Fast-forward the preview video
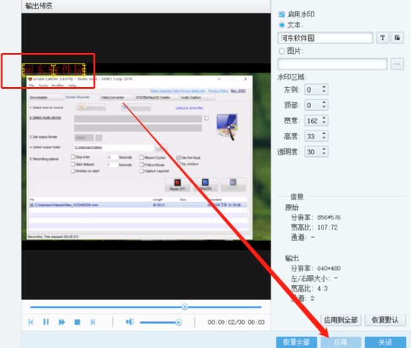This screenshot has height=348, width=411. point(62,322)
